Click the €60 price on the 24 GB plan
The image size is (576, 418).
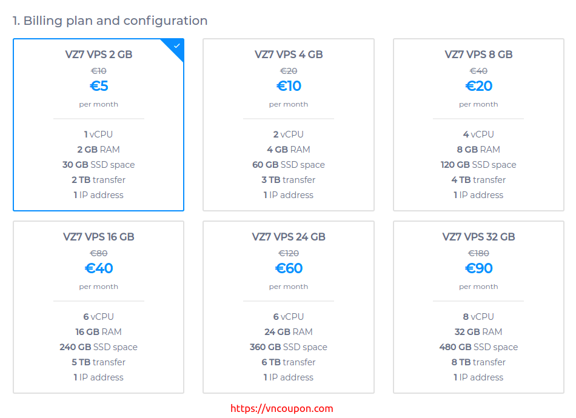[x=289, y=268]
